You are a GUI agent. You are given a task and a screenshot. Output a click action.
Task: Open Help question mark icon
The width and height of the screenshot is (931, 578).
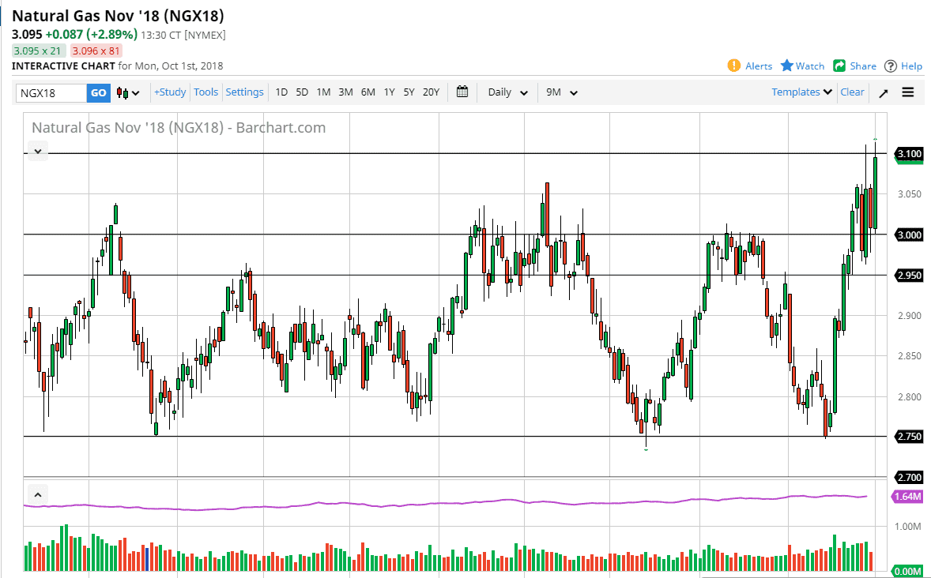coord(891,66)
